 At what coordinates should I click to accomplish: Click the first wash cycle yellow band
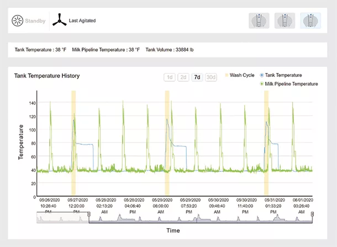click(73, 143)
